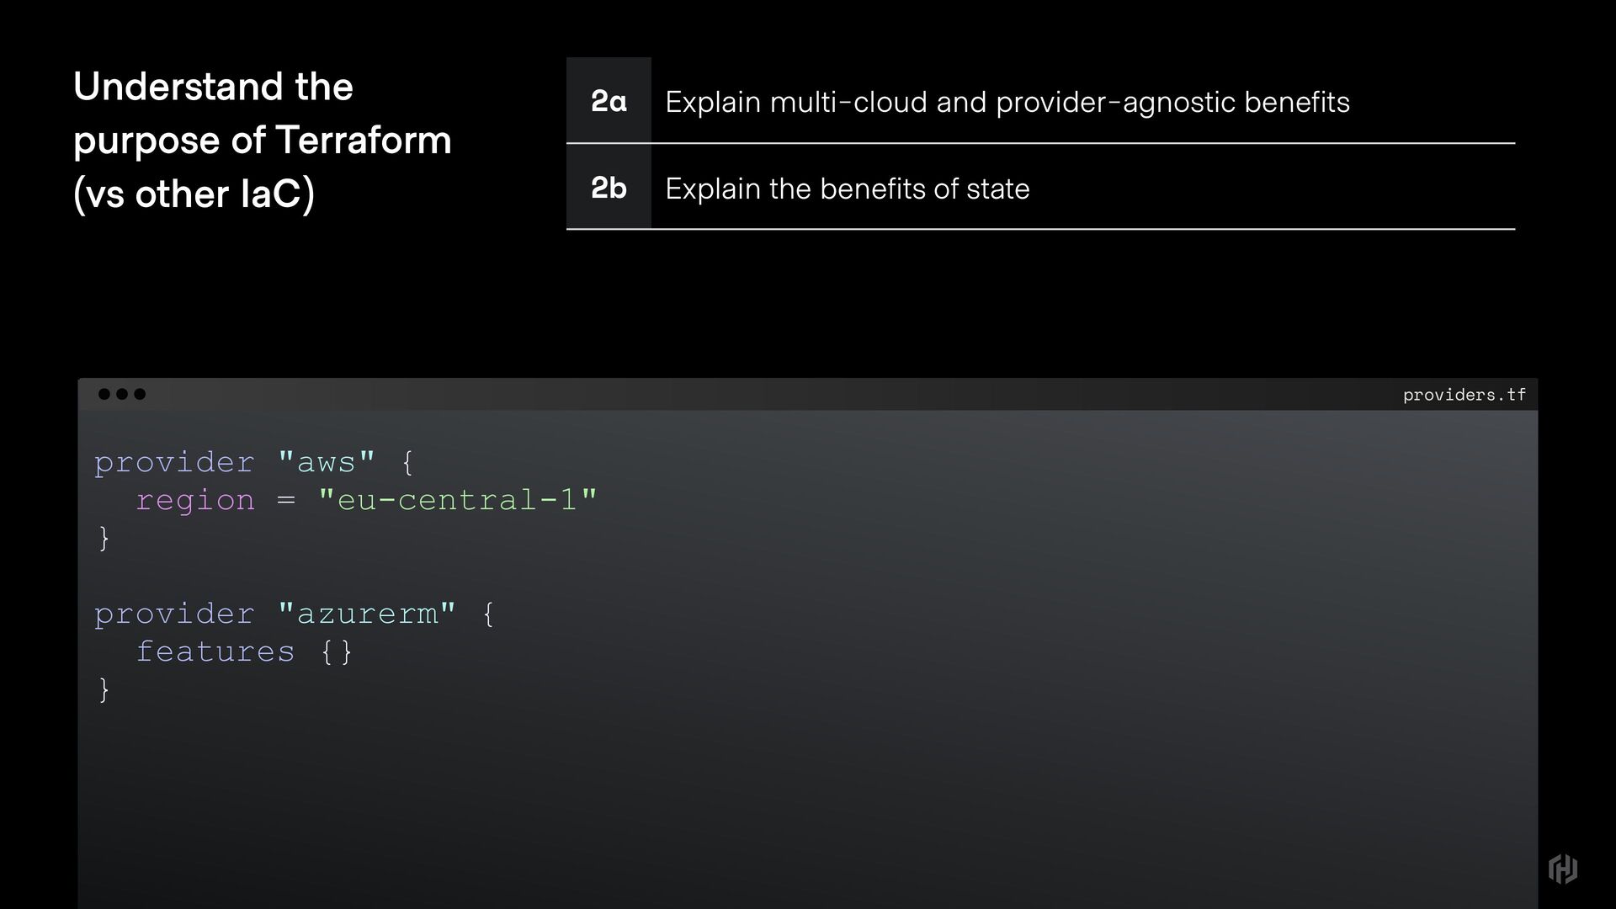Screen dimensions: 1616x909
Task: Select the 2a objective number badge
Action: tap(609, 100)
